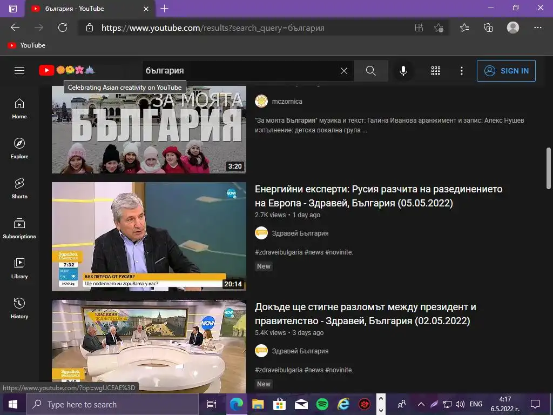Switch ENG input language
The image size is (553, 415).
[476, 404]
